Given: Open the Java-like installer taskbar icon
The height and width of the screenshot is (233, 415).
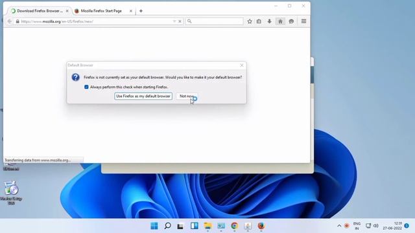Looking at the screenshot, I should tap(248, 226).
